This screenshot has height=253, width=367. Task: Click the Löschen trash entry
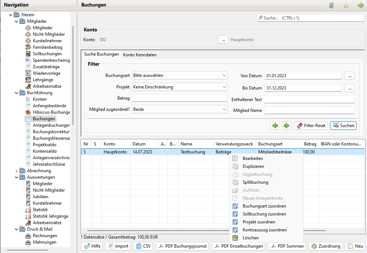(250, 238)
